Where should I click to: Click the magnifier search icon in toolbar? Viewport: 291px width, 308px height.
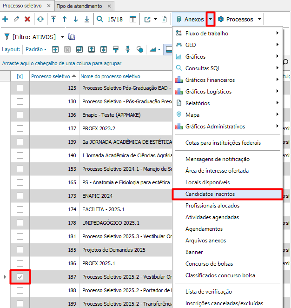(100, 20)
